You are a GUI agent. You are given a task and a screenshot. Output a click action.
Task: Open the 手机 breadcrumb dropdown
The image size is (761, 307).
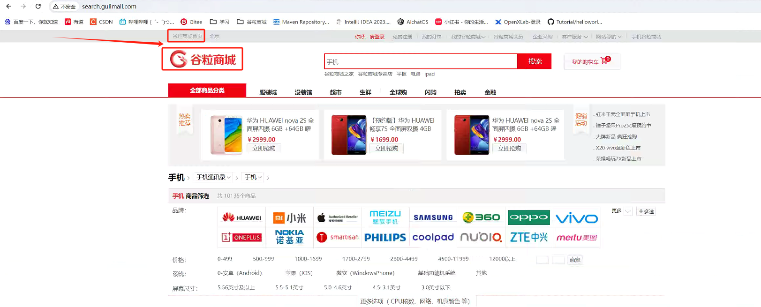point(253,177)
